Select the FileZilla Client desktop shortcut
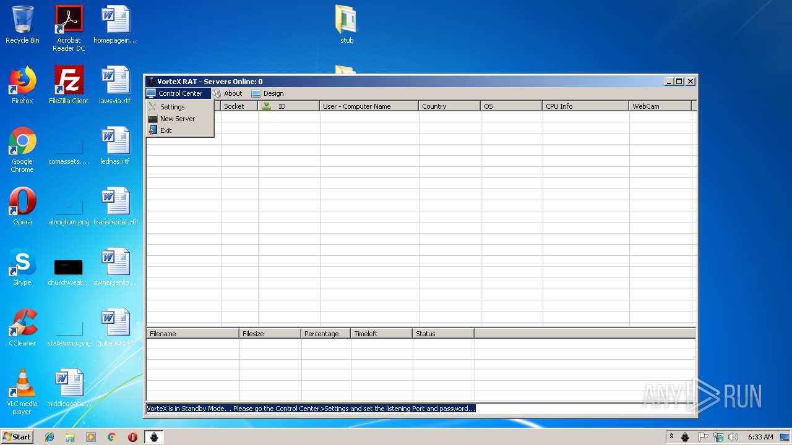 pos(69,85)
